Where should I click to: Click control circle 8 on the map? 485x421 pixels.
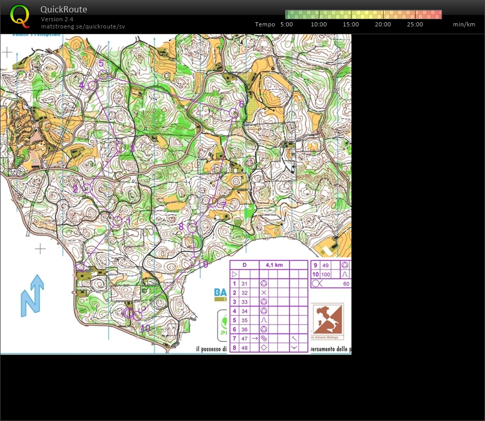click(193, 228)
